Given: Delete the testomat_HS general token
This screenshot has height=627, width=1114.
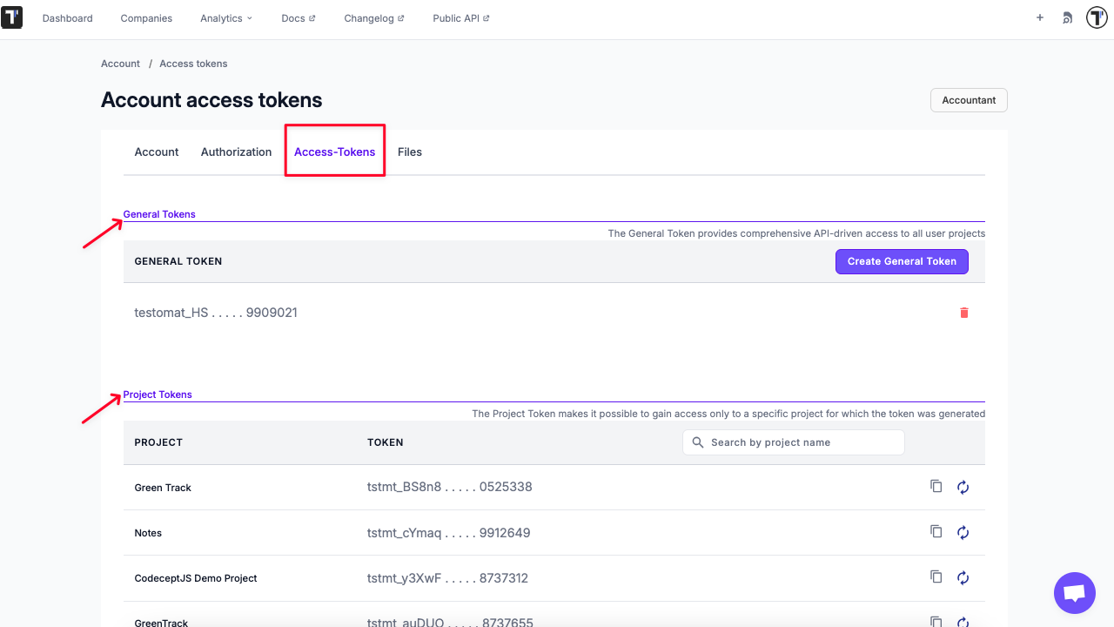Looking at the screenshot, I should pos(963,313).
